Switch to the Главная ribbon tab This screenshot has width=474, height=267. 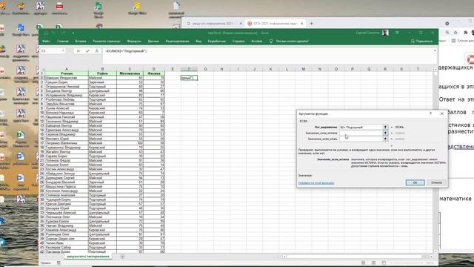click(63, 42)
